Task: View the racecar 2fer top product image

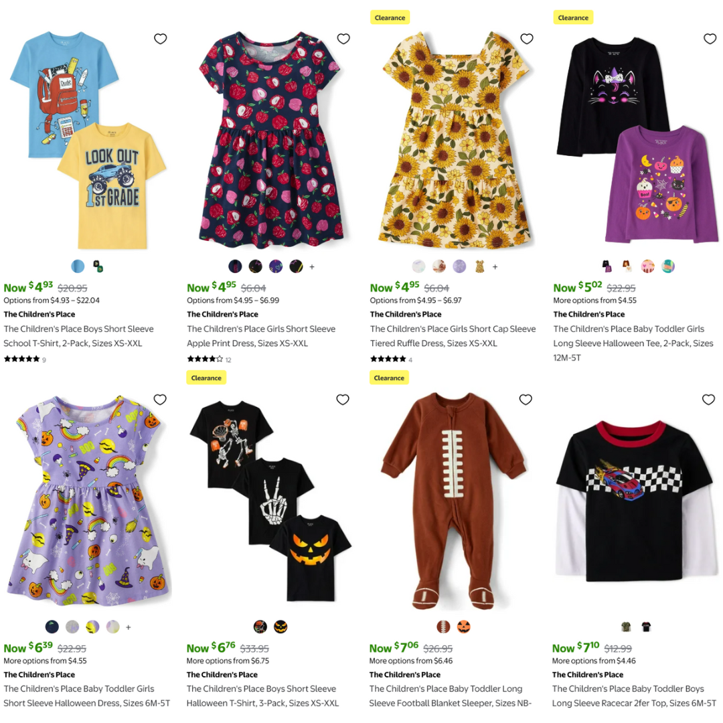Action: [637, 501]
